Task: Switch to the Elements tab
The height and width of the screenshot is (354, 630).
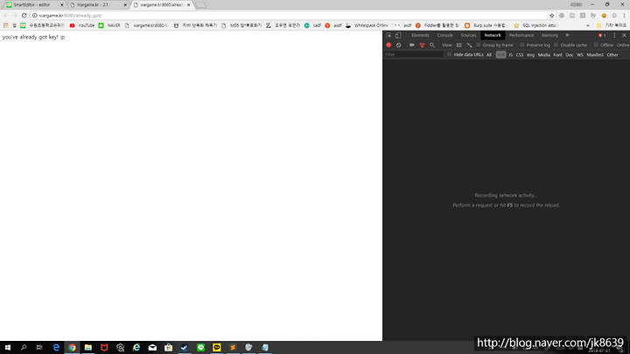Action: 420,35
